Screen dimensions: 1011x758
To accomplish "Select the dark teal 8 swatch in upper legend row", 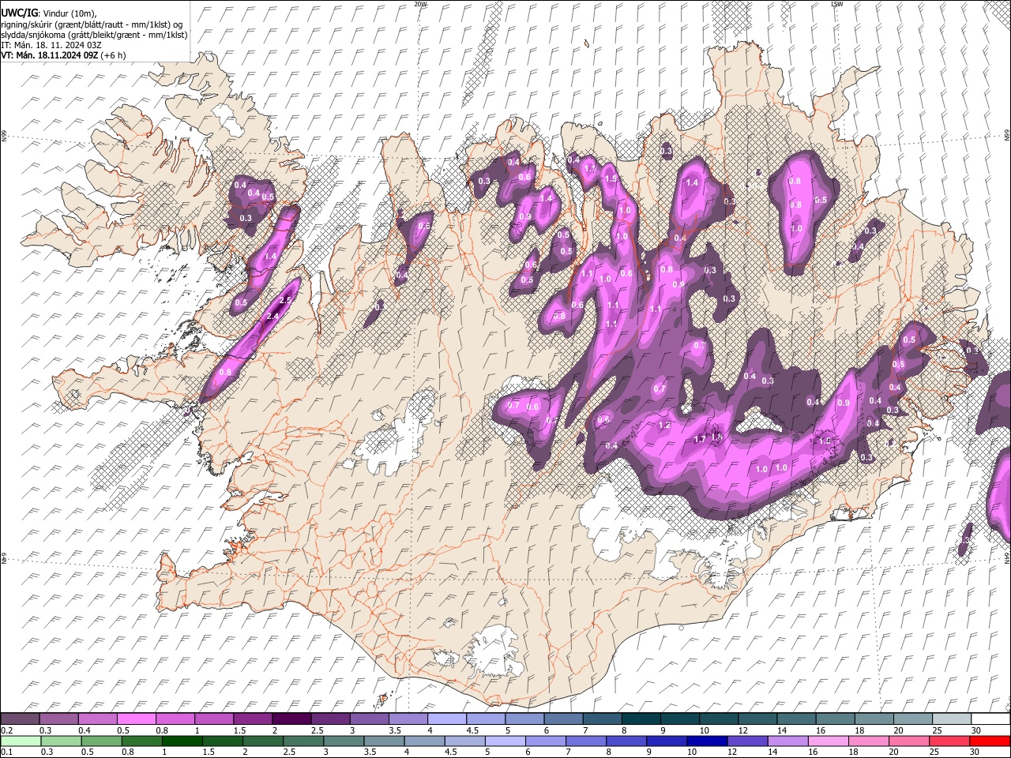I will (x=641, y=719).
